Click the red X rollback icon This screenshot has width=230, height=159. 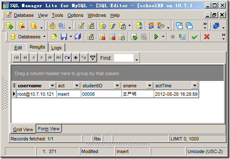[x=207, y=37]
